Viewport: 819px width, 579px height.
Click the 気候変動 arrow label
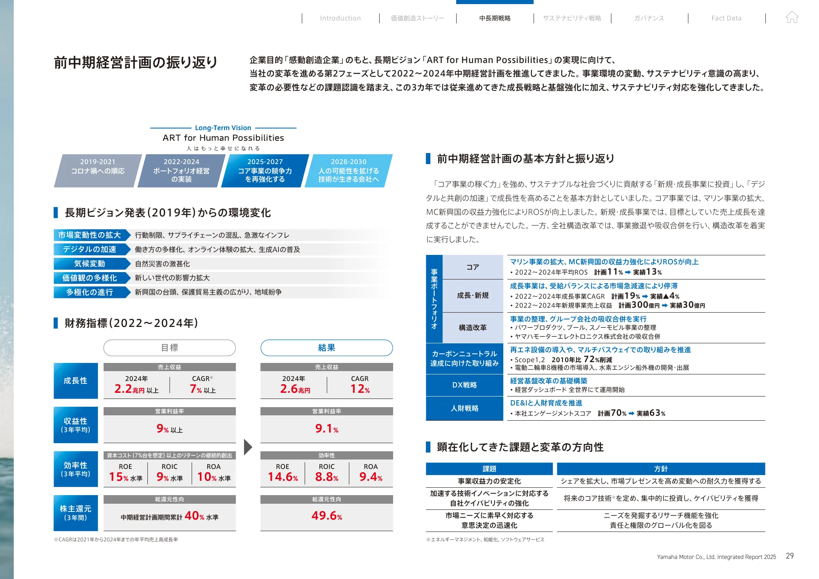(x=90, y=264)
